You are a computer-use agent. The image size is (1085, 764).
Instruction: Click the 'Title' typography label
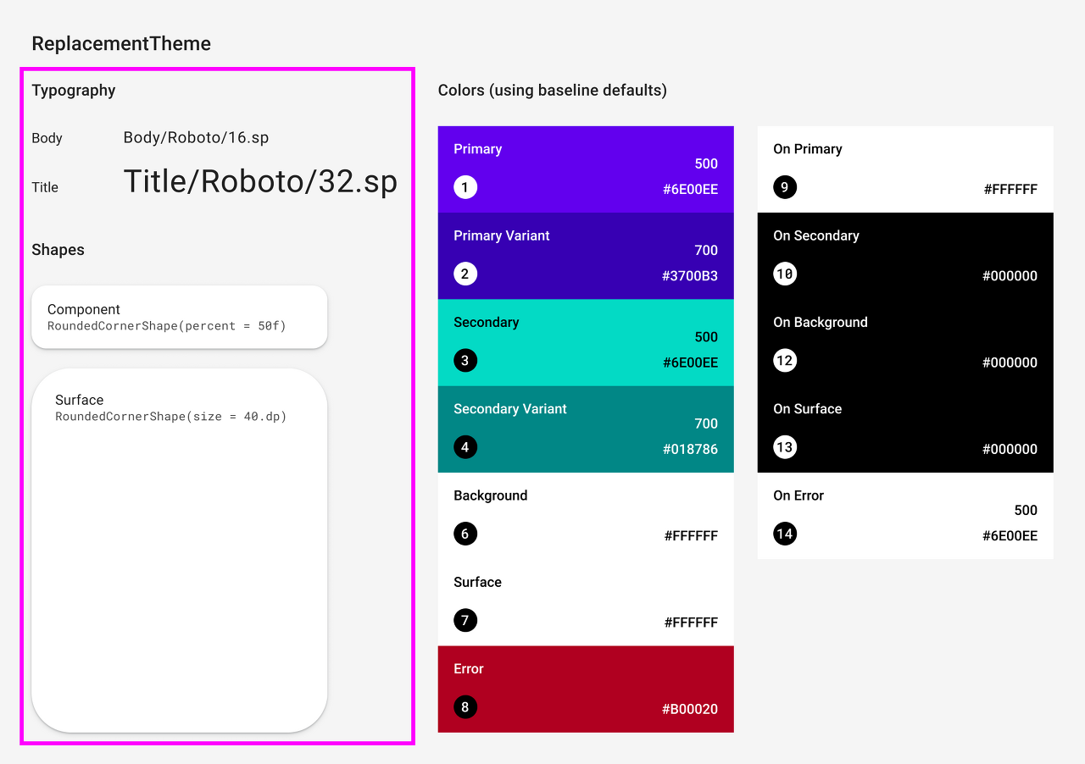click(x=45, y=187)
